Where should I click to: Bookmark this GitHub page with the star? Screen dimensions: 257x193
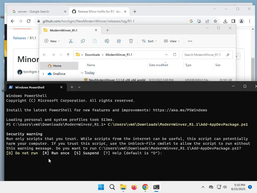tap(215, 21)
